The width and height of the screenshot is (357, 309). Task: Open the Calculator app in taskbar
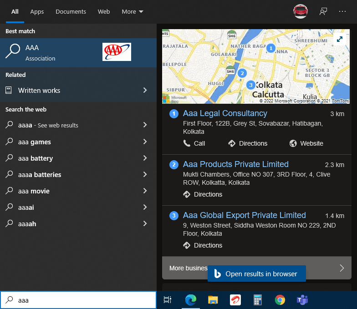click(x=258, y=300)
